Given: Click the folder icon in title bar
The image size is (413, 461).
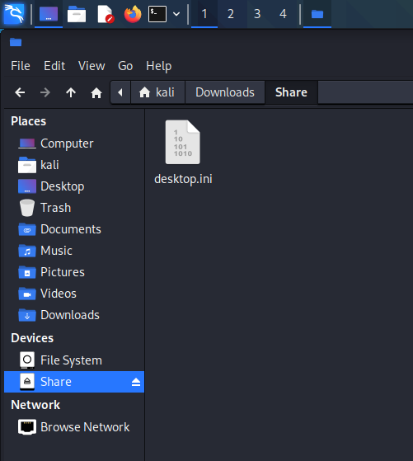Looking at the screenshot, I should pos(16,42).
